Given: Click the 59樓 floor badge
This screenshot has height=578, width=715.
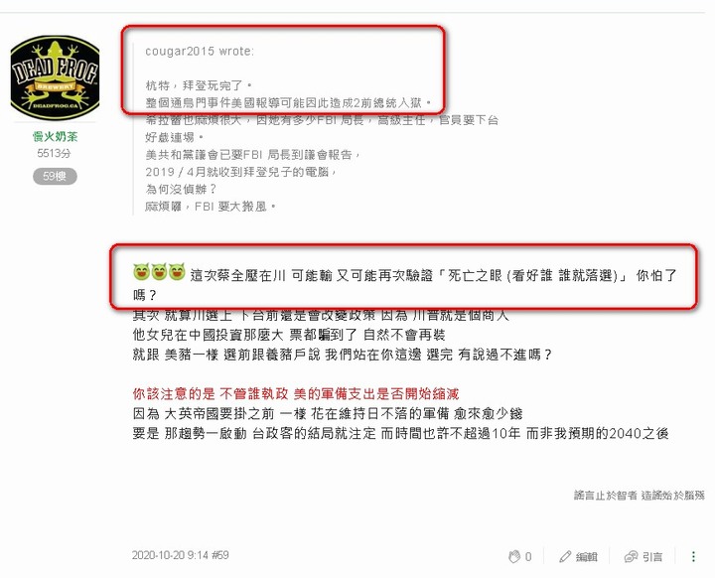Looking at the screenshot, I should pos(55,176).
